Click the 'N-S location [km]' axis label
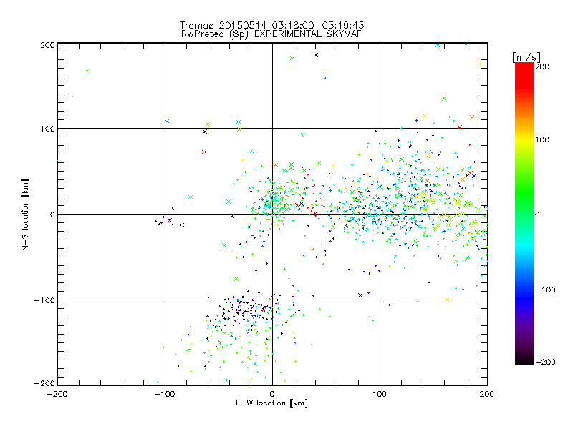Screen dimensions: 573x429 click(x=25, y=214)
